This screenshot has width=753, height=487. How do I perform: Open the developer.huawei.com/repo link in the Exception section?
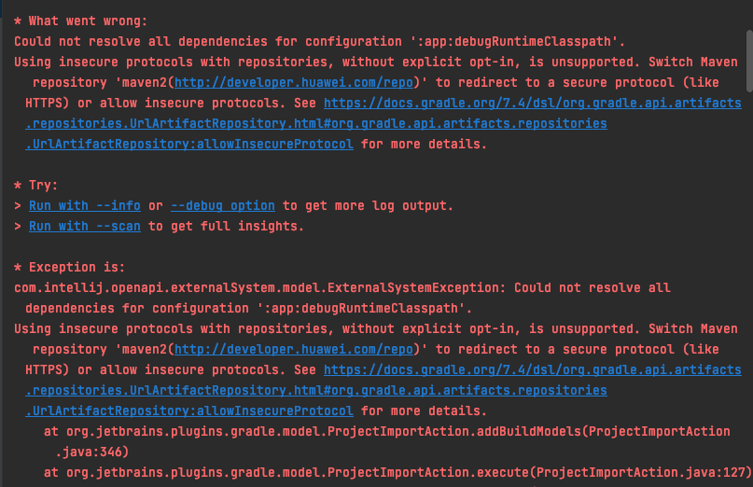pos(293,349)
